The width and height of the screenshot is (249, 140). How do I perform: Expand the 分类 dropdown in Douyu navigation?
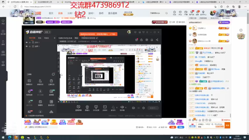coord(70,13)
